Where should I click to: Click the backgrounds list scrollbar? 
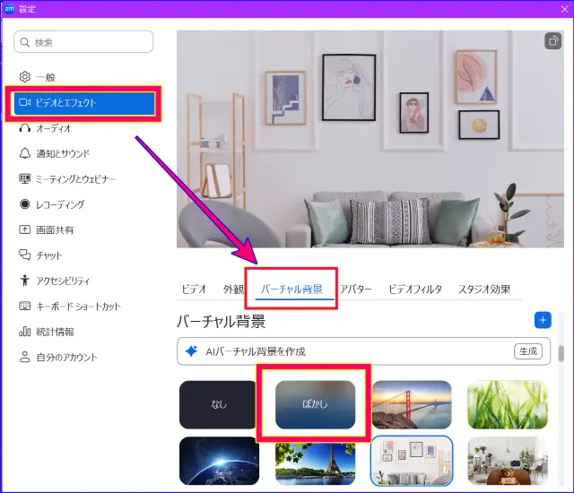coord(561,354)
